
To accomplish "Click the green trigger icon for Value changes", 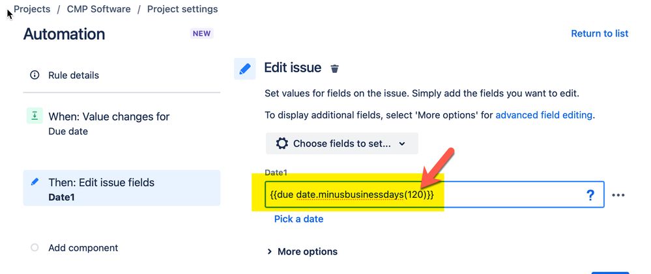I will point(35,116).
